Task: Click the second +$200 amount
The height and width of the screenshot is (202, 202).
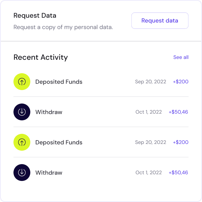Action: click(180, 142)
